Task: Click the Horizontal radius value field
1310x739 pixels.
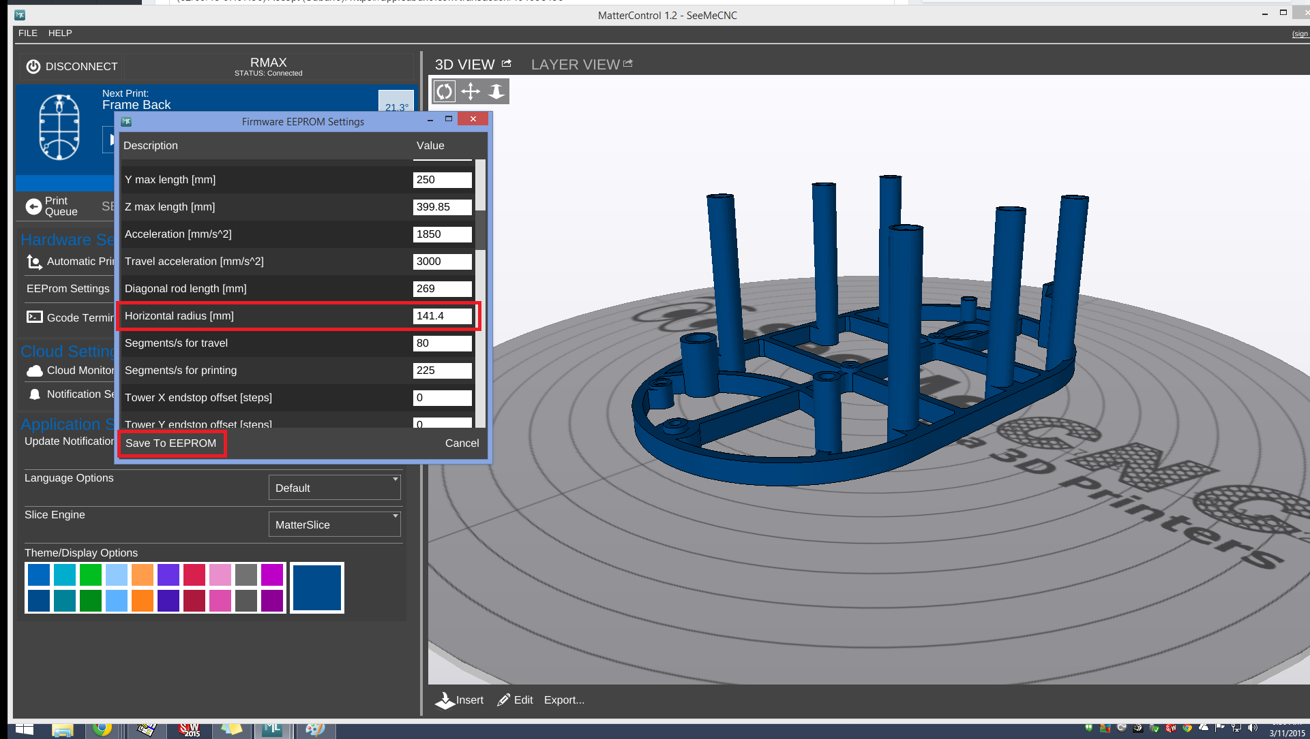Action: [x=442, y=316]
